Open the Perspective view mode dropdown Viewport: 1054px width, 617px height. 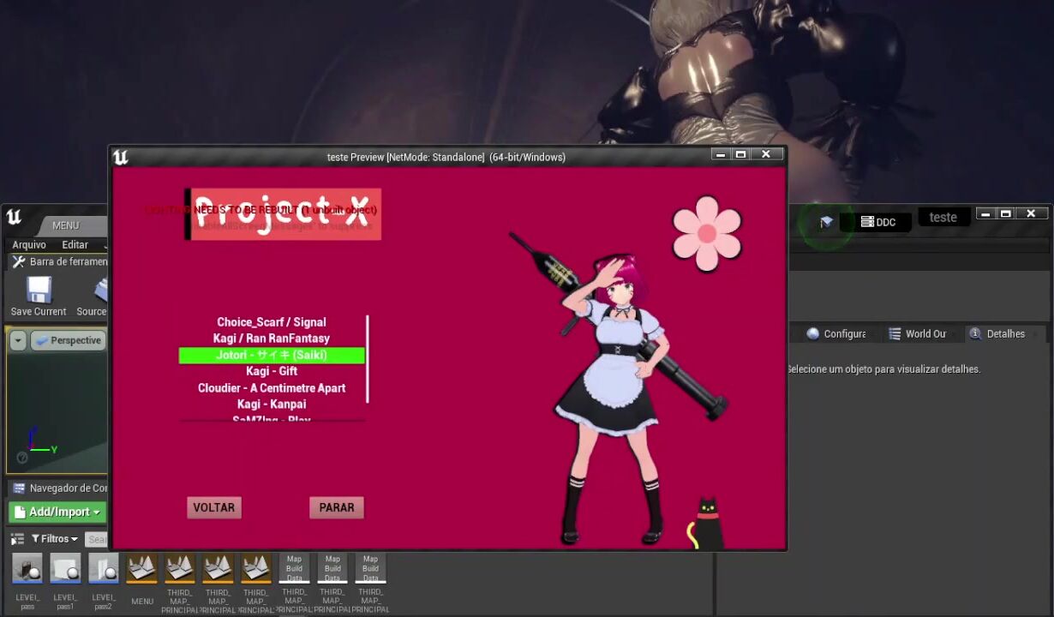click(x=69, y=340)
